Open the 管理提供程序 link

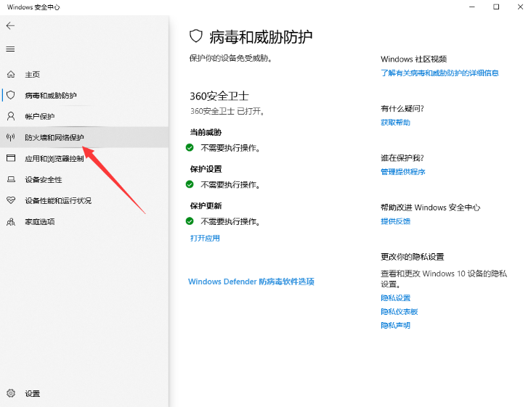(402, 172)
